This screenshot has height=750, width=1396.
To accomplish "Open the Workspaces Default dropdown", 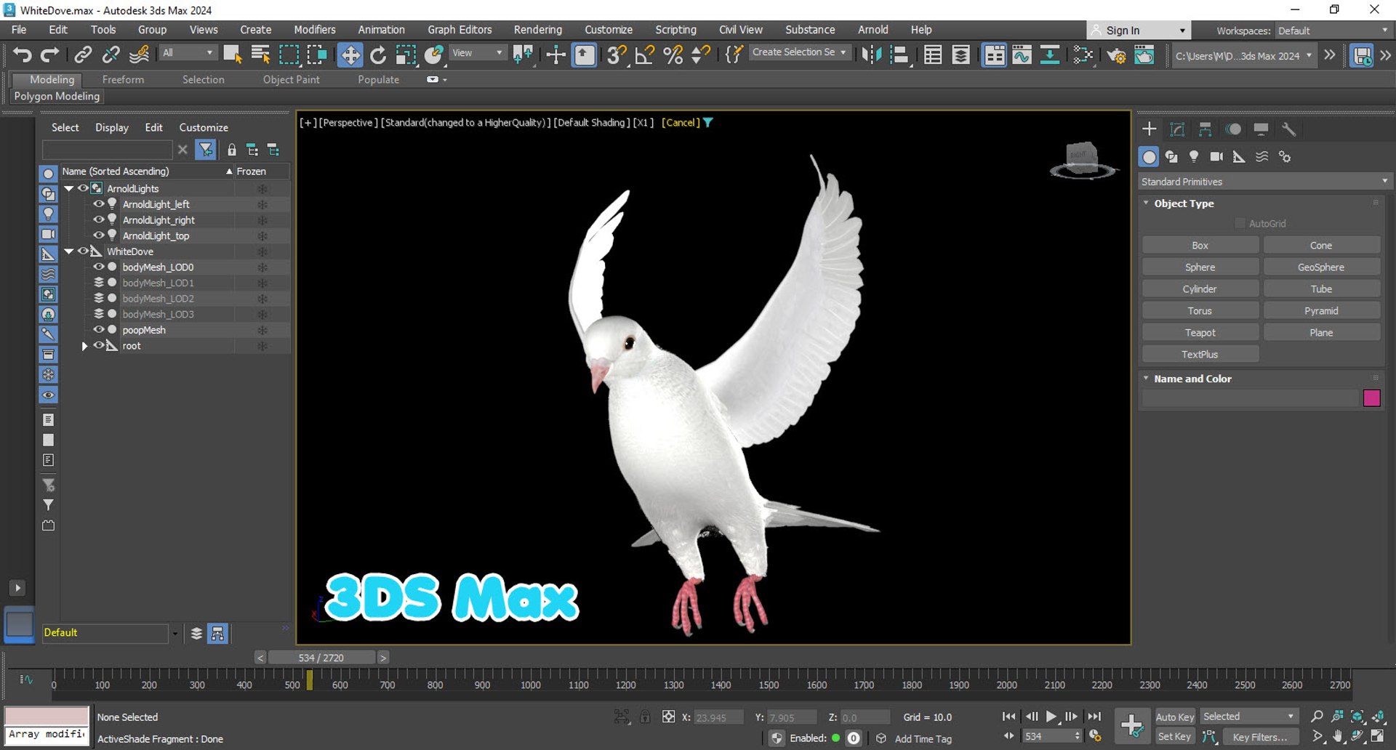I will (x=1332, y=31).
